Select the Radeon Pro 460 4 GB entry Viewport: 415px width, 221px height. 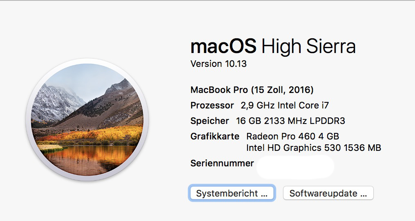293,137
